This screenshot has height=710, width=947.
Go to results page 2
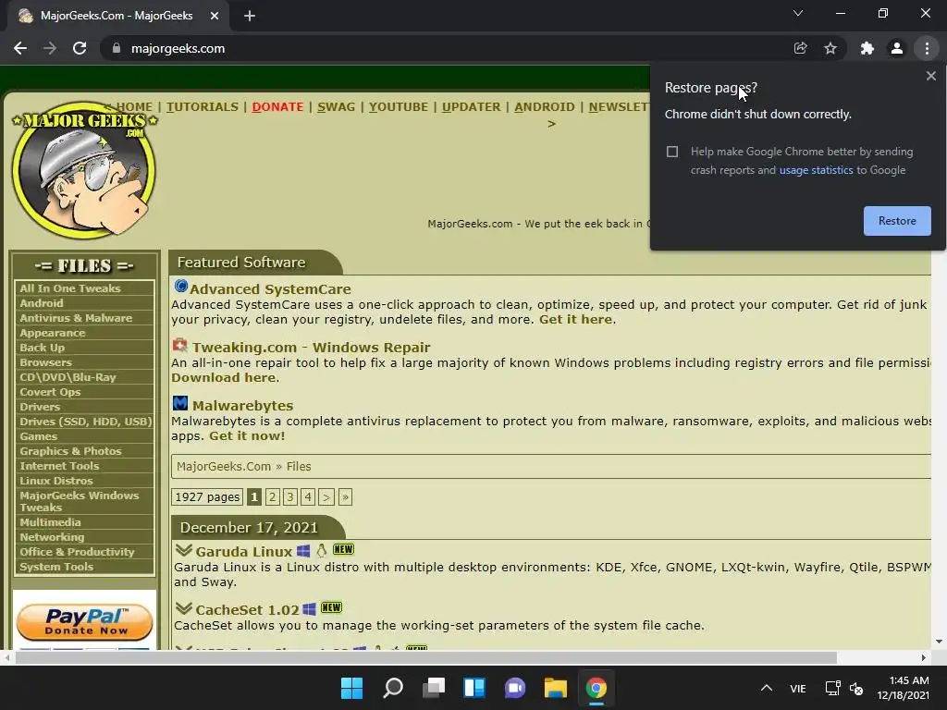pos(273,496)
